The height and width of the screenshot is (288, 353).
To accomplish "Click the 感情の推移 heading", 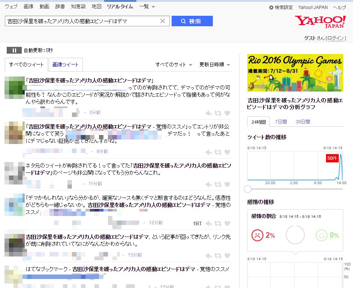I will pos(260,202).
